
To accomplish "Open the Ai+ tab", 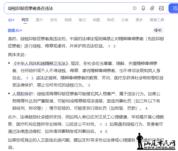I will tap(11, 20).
